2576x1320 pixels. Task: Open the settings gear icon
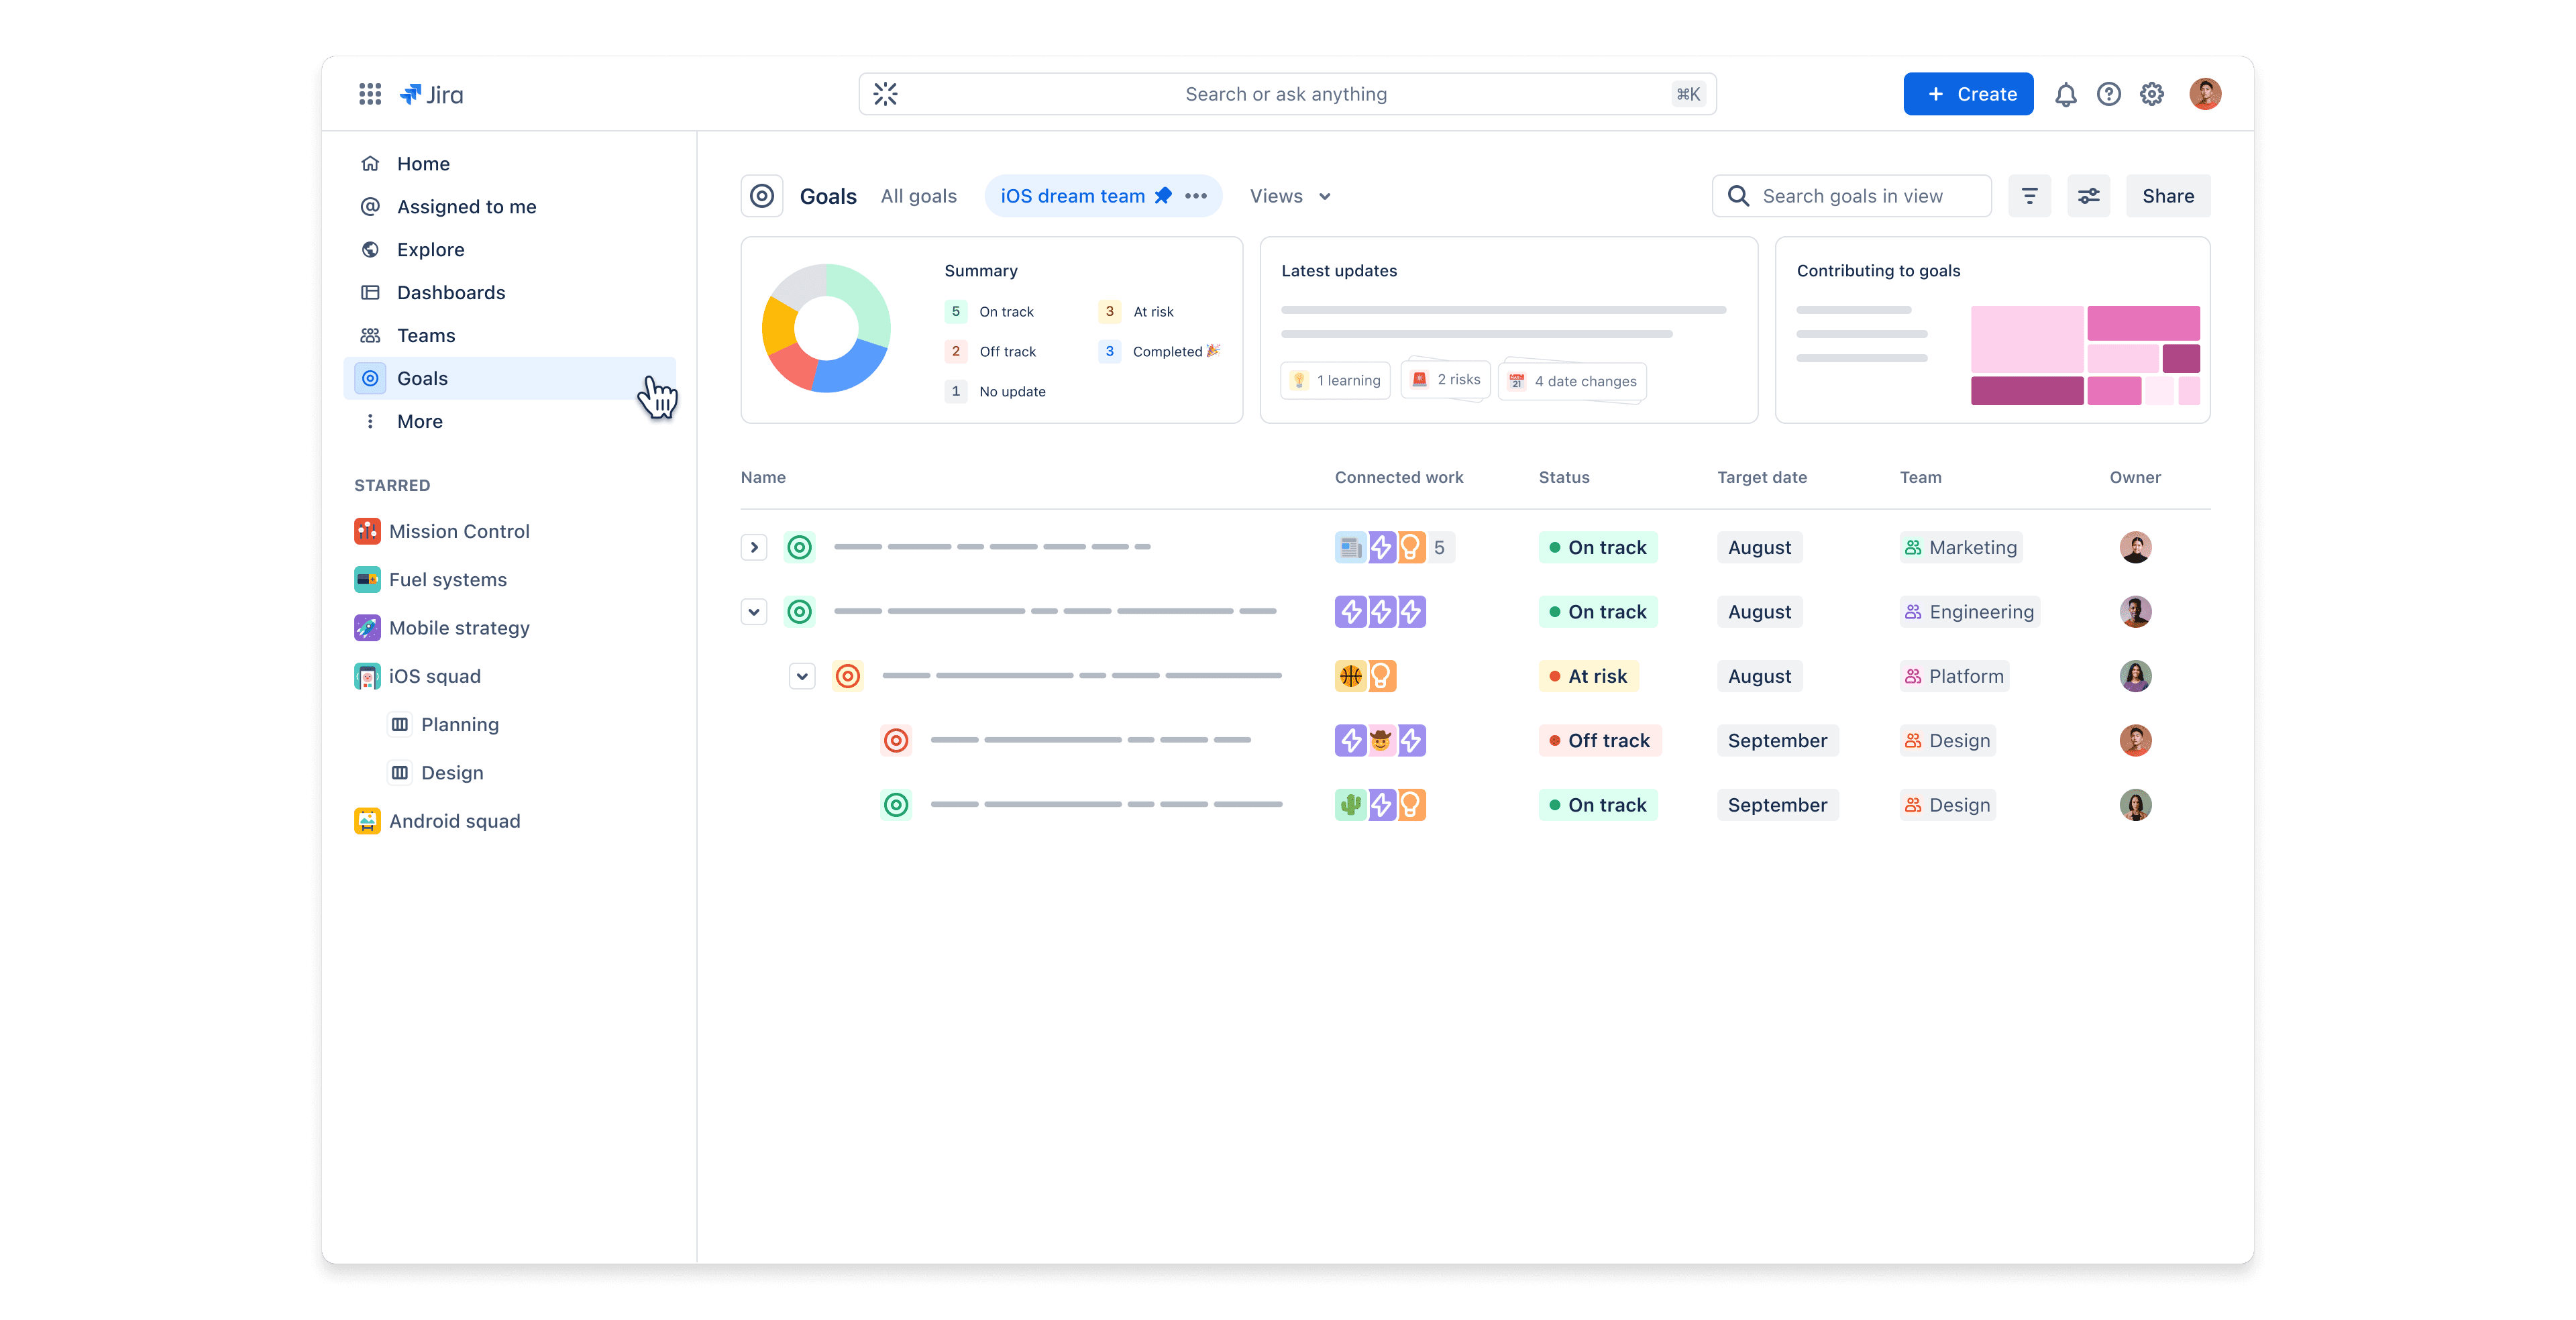[x=2151, y=94]
